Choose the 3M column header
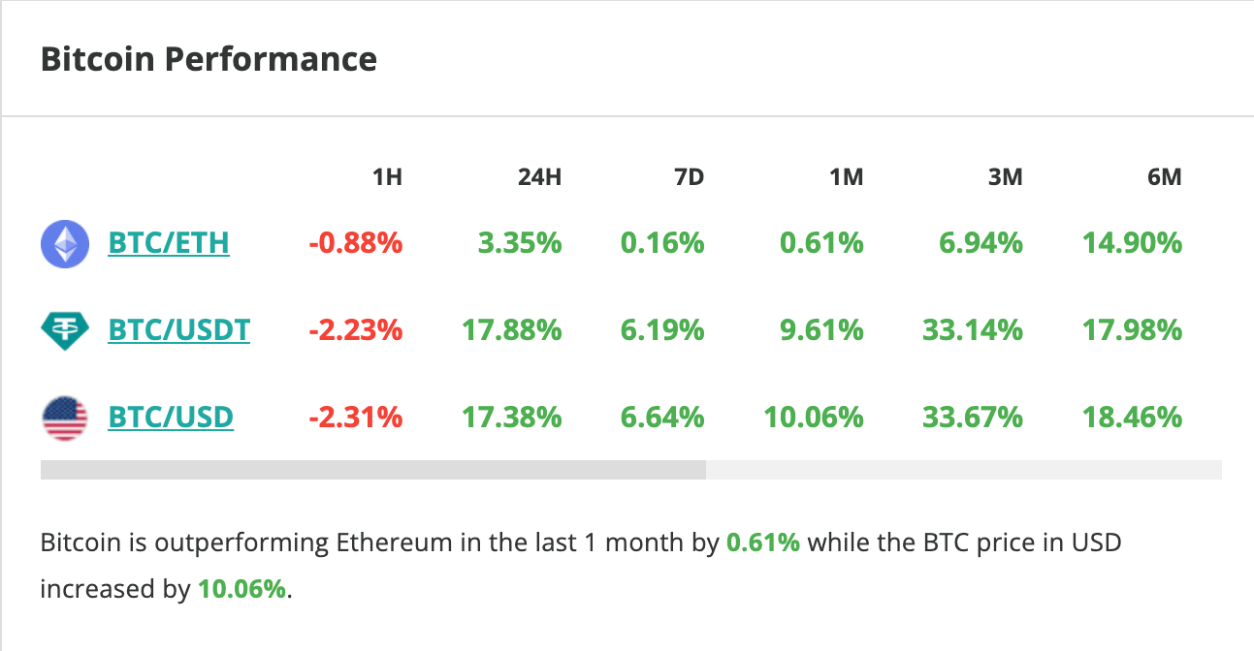Image resolution: width=1254 pixels, height=651 pixels. click(x=1005, y=177)
